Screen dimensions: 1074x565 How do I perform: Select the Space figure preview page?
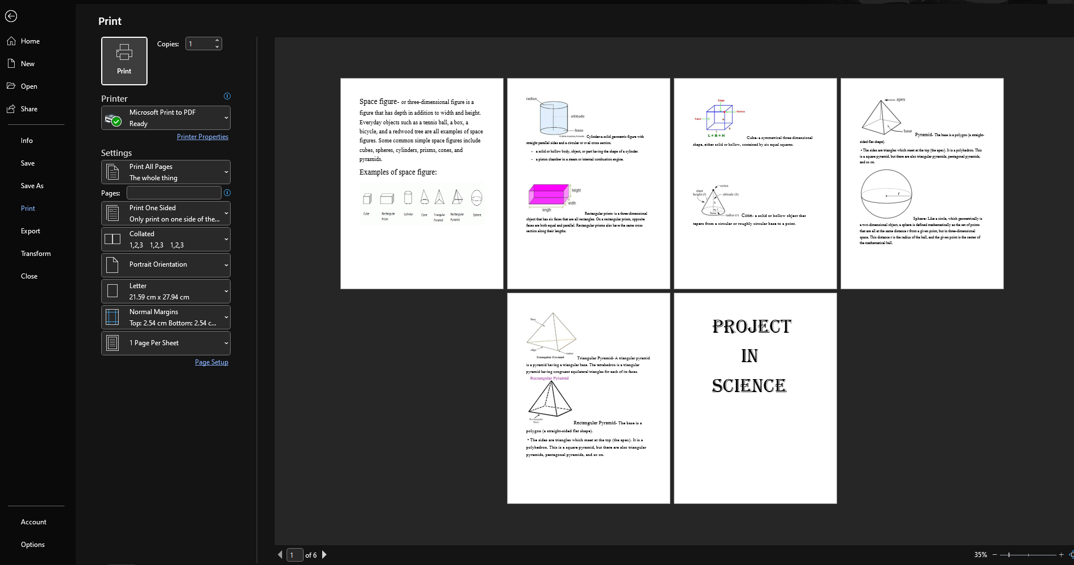click(422, 184)
